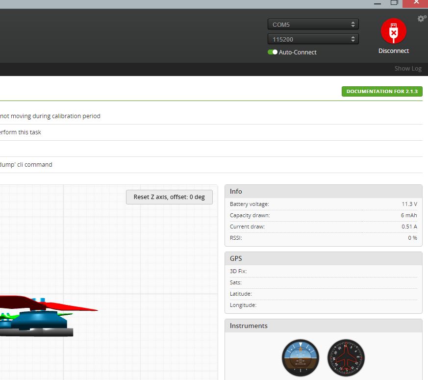Open the COM5 serial port dropdown

(313, 25)
